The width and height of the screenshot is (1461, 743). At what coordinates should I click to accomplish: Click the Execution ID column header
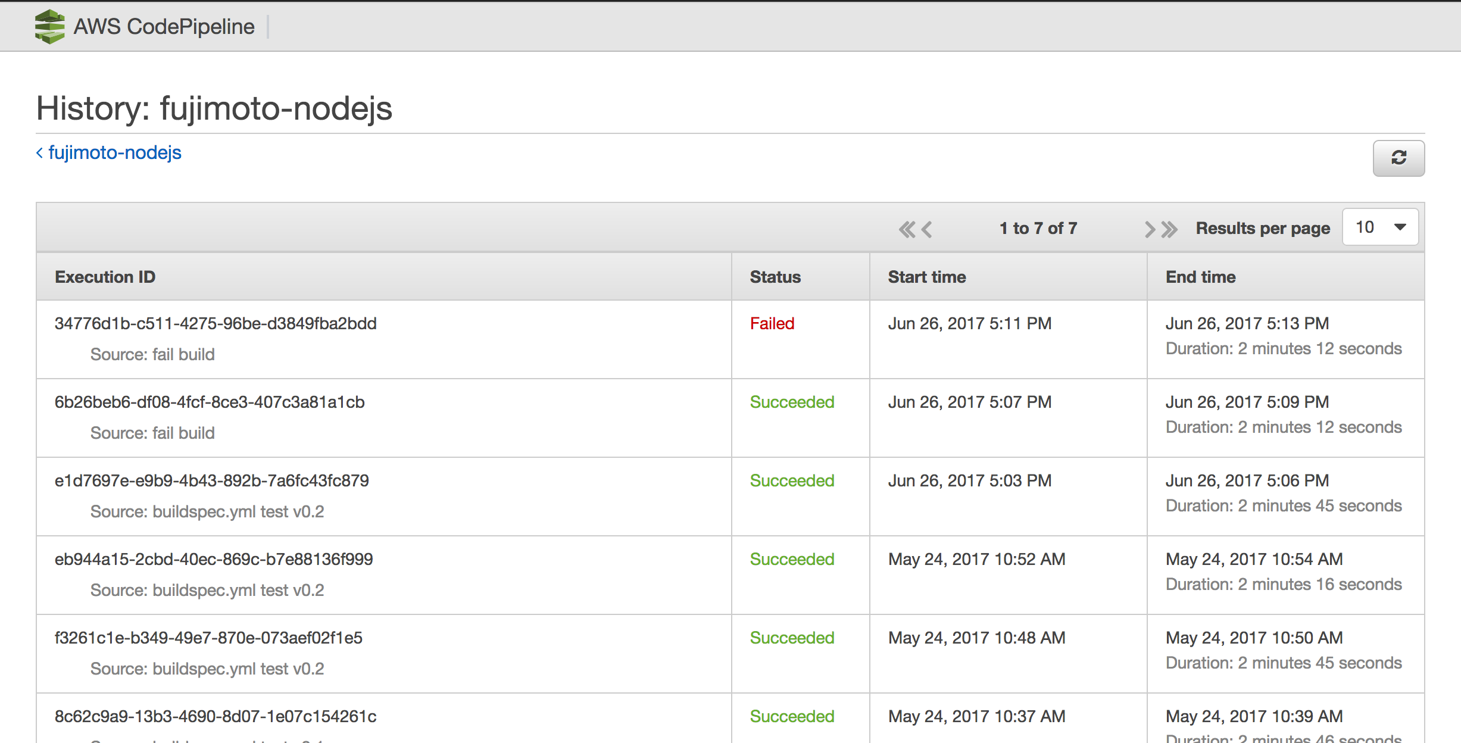pos(105,277)
